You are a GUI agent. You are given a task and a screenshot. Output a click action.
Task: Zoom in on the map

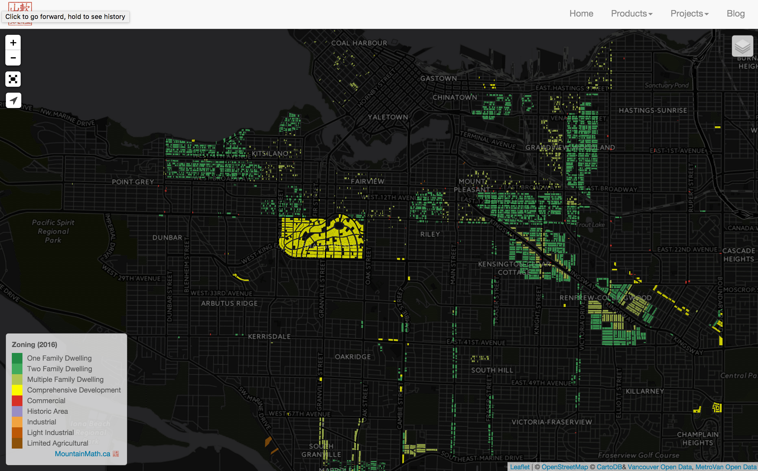coord(13,43)
